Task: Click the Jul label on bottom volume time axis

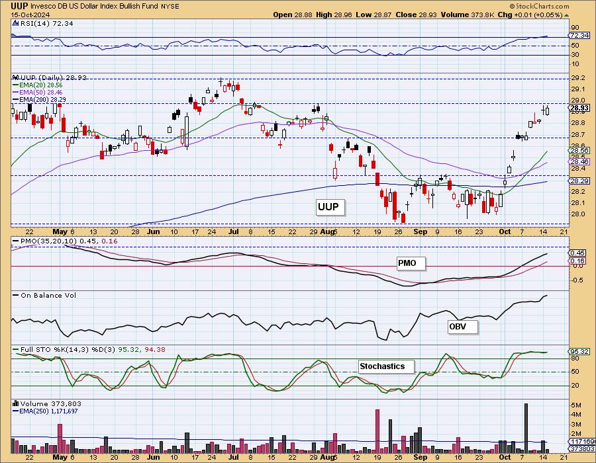Action: (234, 457)
